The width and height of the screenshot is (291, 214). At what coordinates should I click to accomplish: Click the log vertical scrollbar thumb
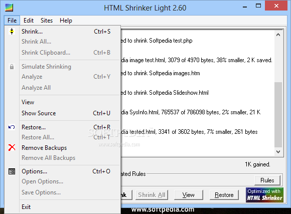click(278, 115)
